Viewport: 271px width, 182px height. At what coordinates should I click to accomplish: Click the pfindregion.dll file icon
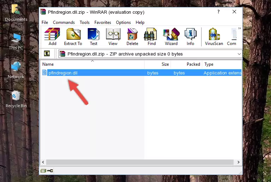[44, 73]
